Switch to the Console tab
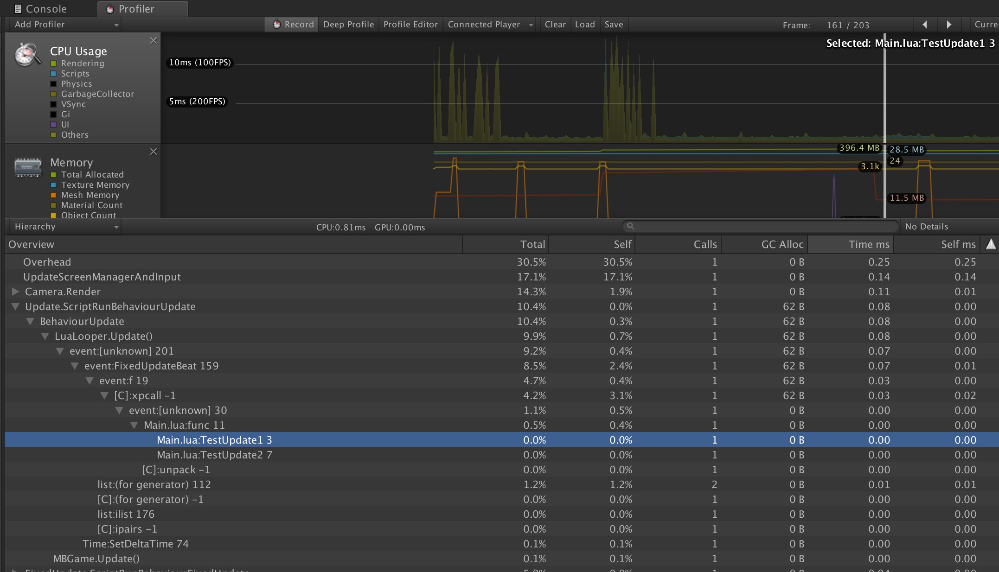The width and height of the screenshot is (999, 572). click(x=41, y=9)
